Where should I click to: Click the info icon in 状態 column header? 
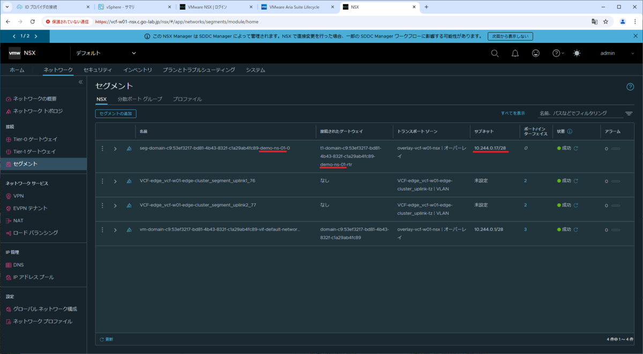(570, 131)
